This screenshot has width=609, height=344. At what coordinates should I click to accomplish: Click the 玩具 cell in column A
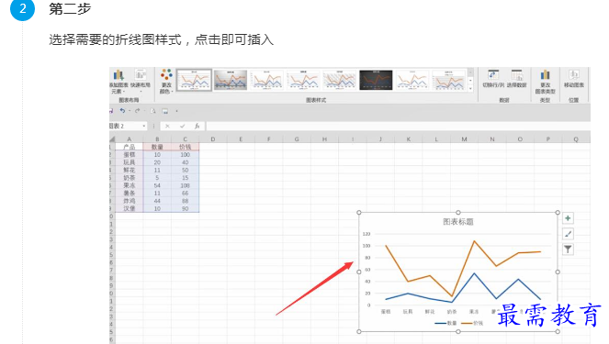(x=129, y=162)
